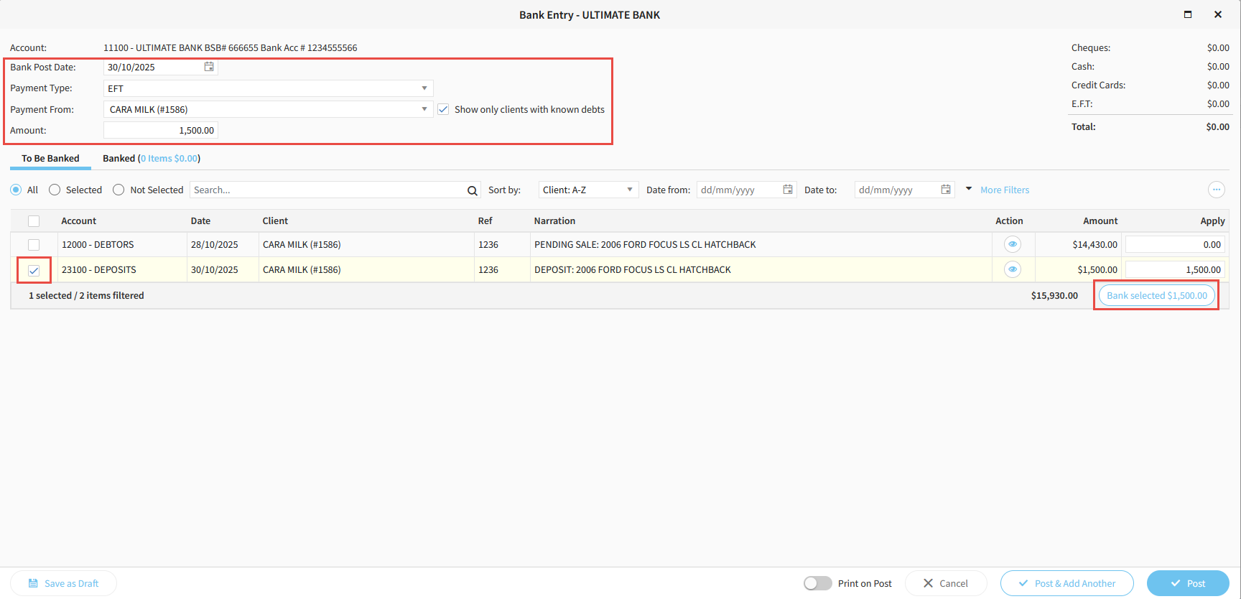Open Bank Post Date calendar picker
Viewport: 1241px width, 599px height.
[x=209, y=67]
